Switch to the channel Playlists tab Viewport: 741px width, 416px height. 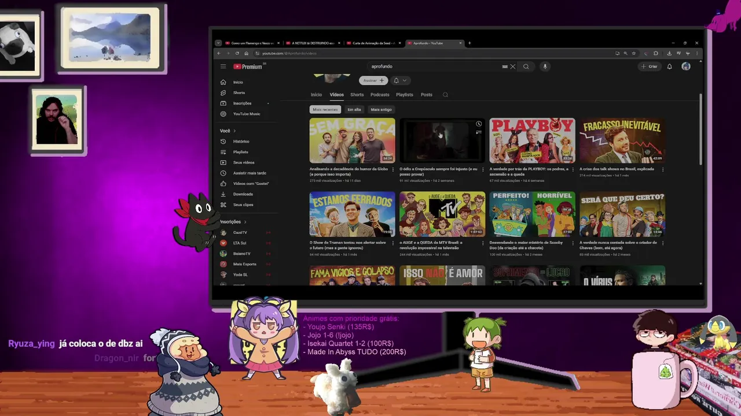click(x=405, y=95)
